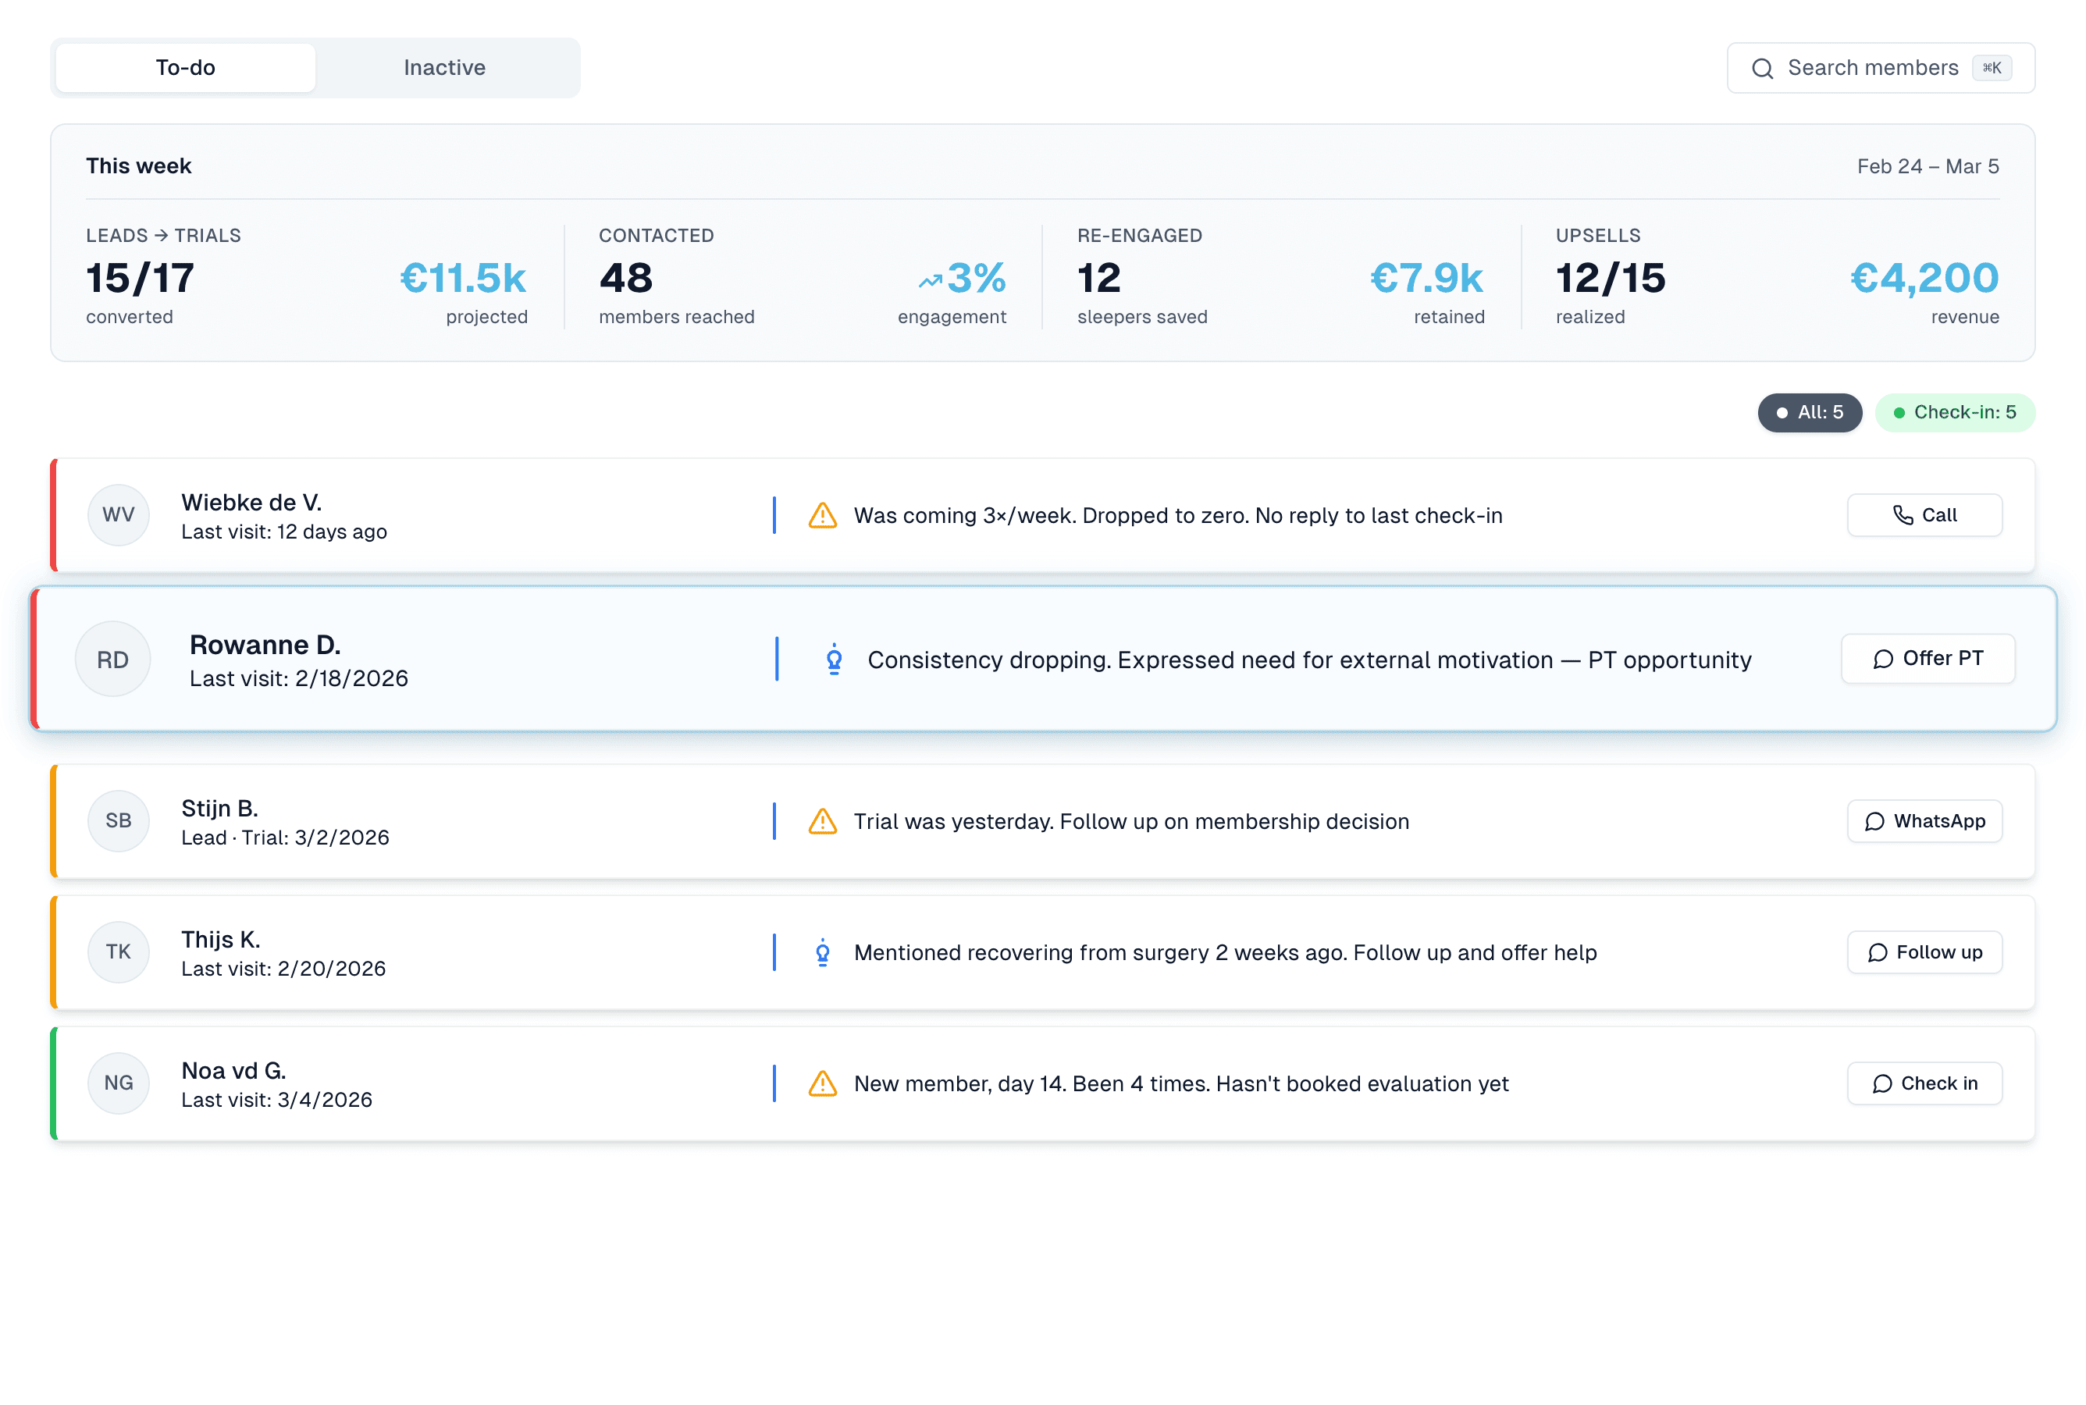Click the lightbulb icon on Rowanne D.'s row
This screenshot has height=1405, width=2086.
pyautogui.click(x=833, y=660)
